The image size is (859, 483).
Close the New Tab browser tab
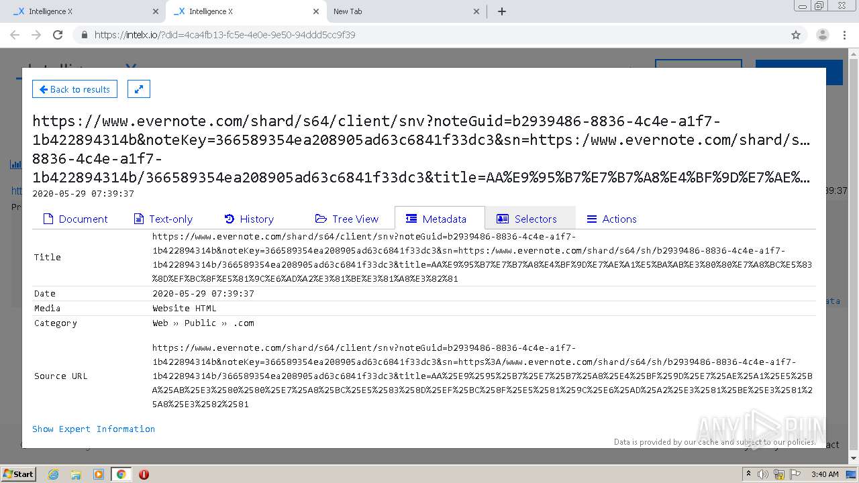tap(476, 11)
